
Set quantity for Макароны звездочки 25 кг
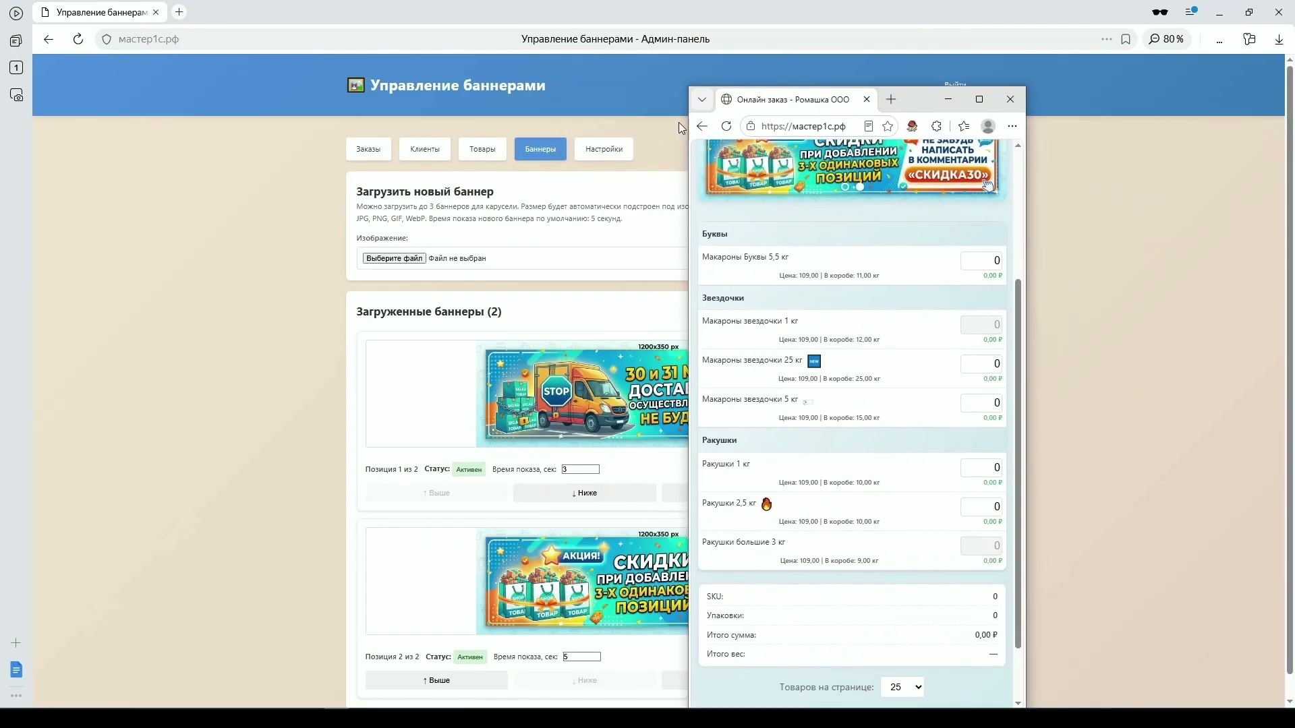(981, 364)
